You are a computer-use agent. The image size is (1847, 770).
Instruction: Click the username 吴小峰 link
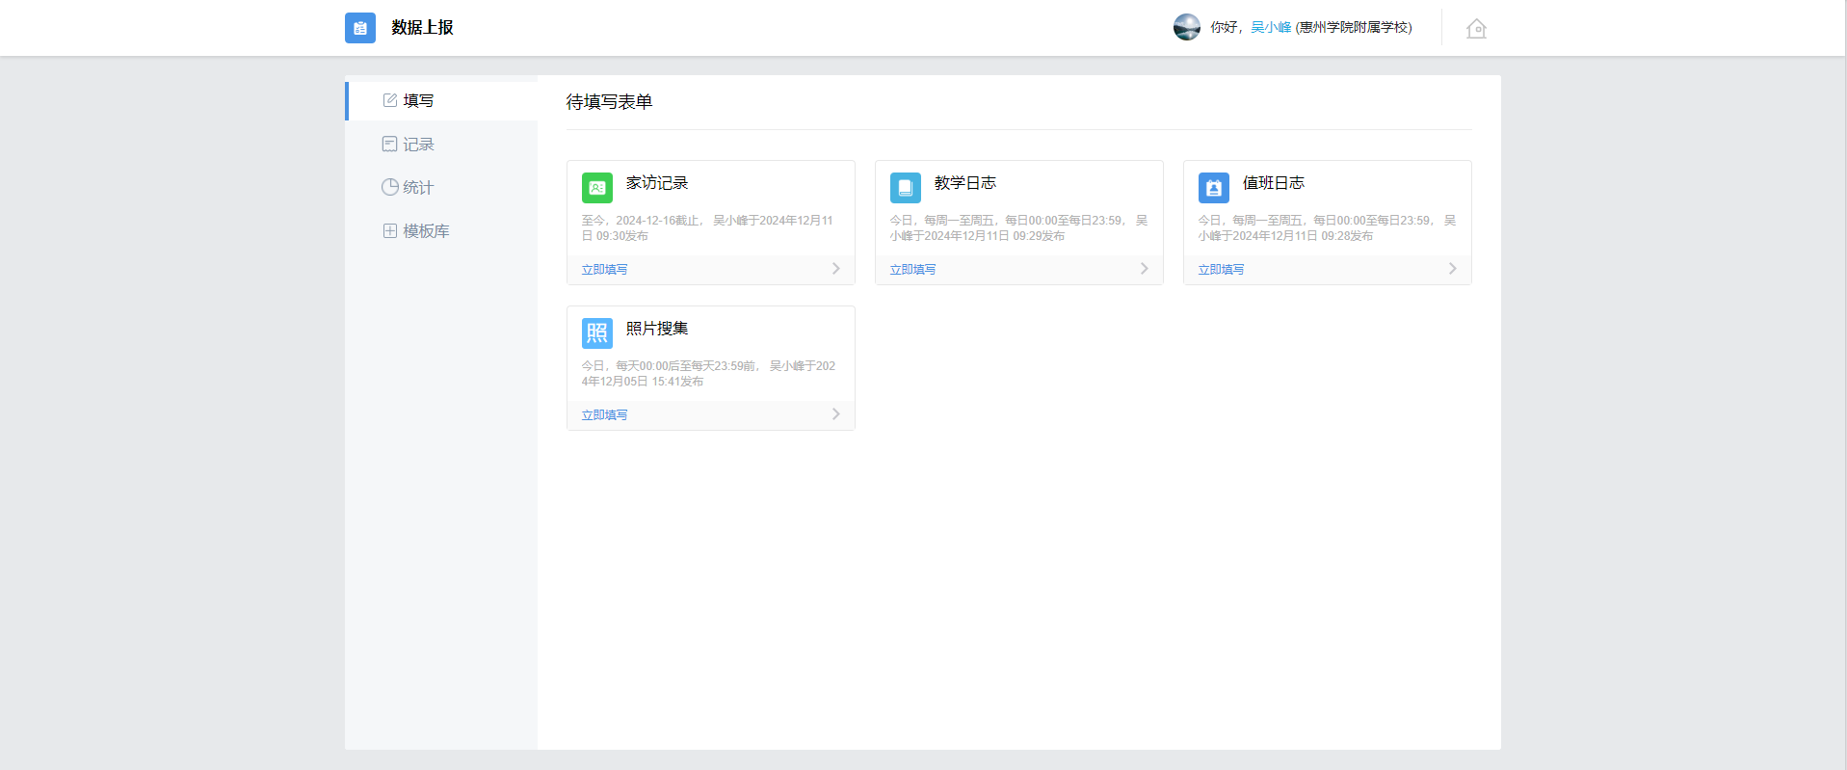click(1270, 28)
